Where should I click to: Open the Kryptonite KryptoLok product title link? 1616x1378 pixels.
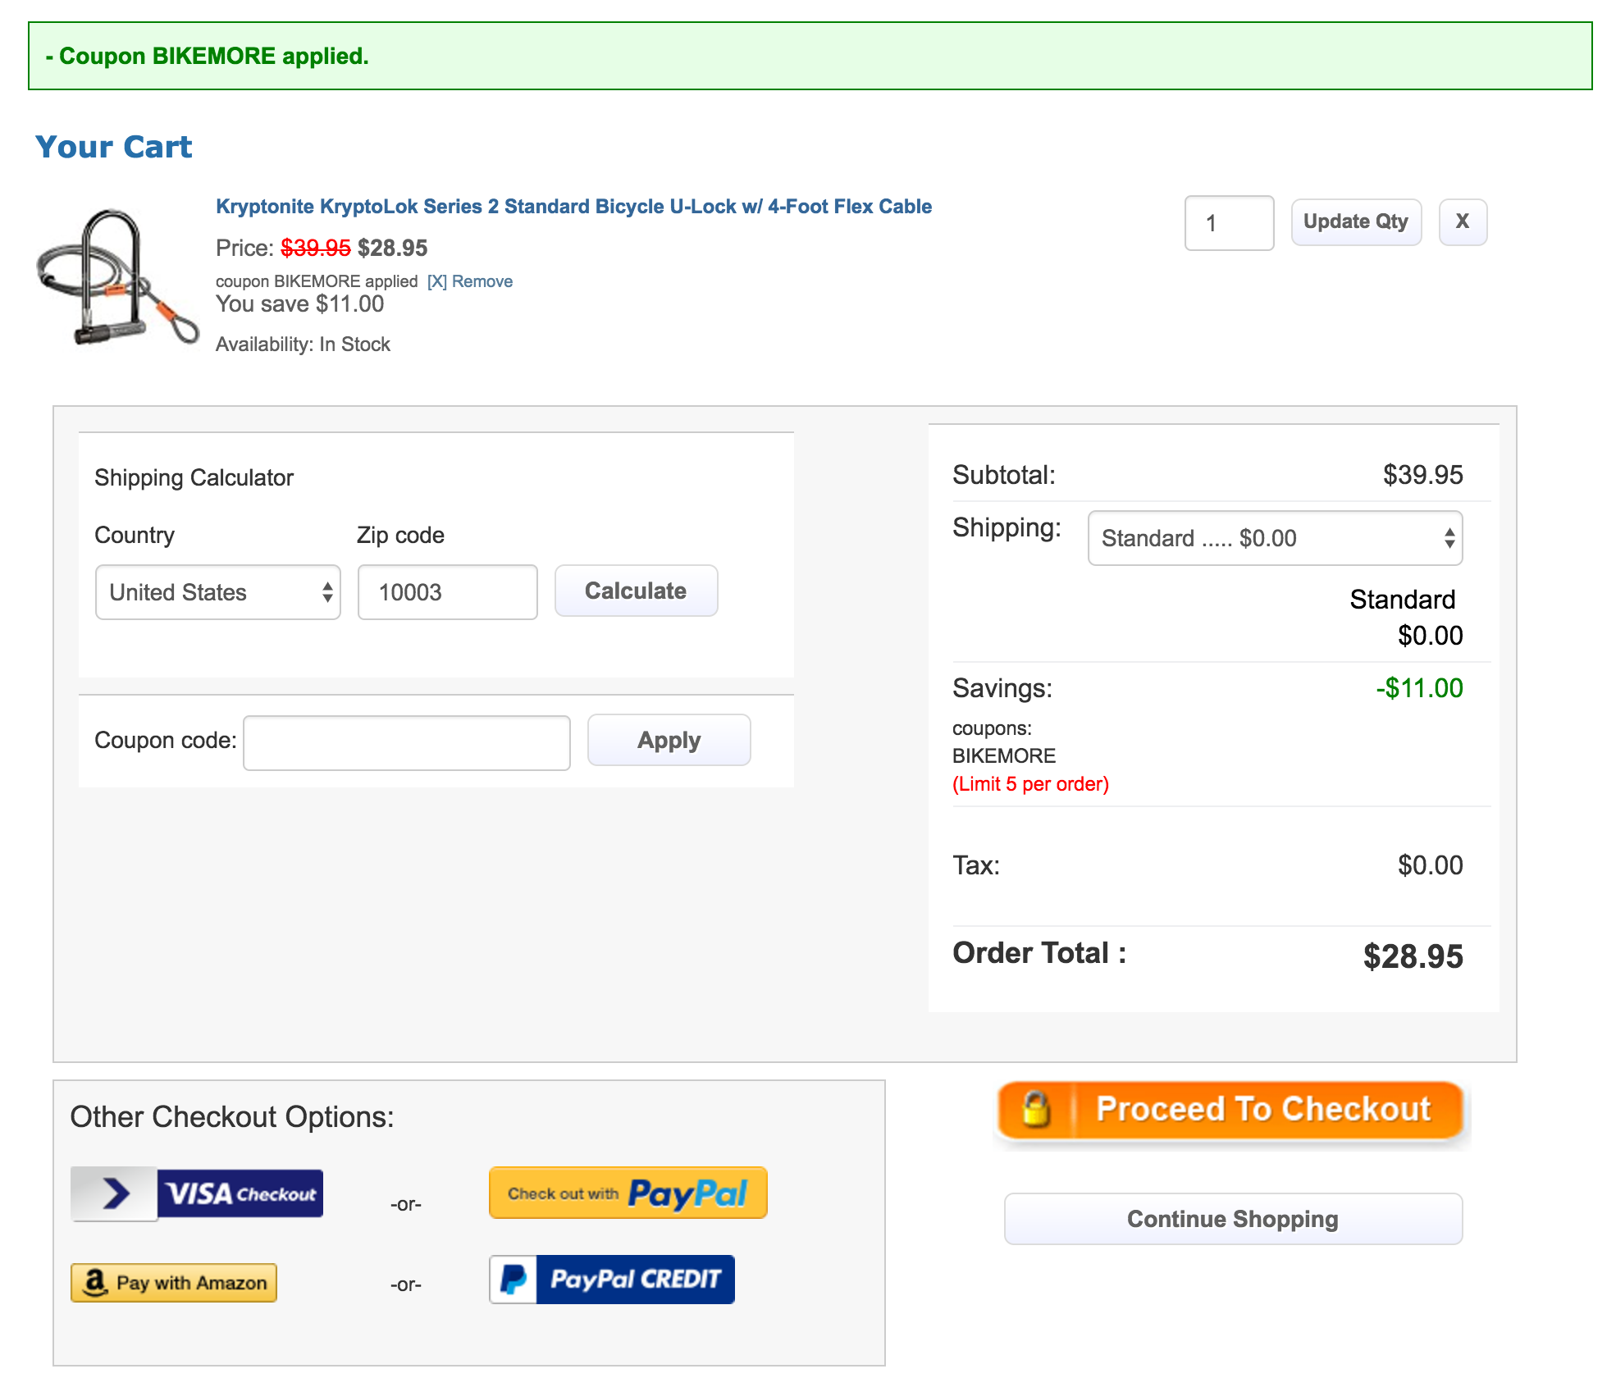click(573, 207)
